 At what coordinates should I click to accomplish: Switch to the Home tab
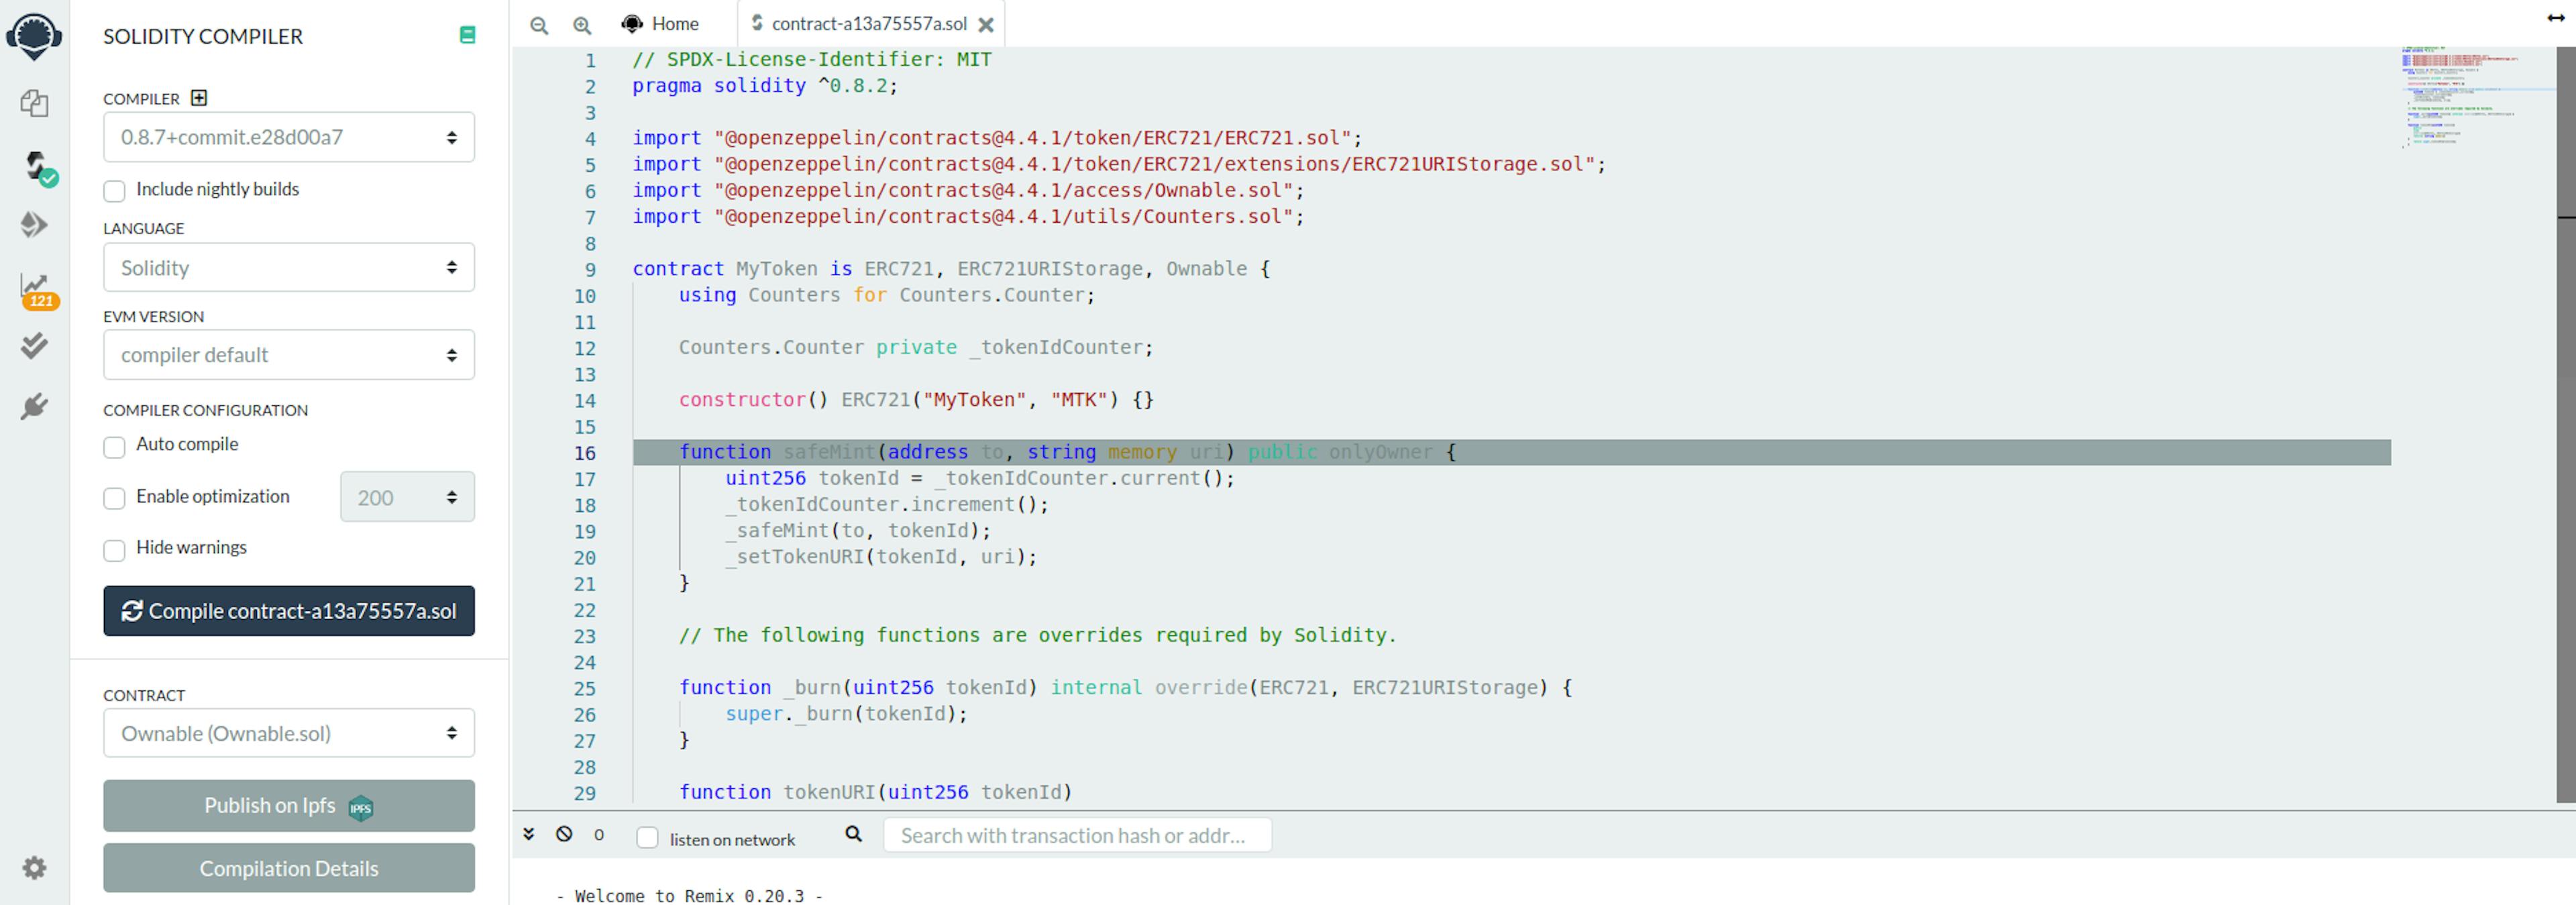click(660, 24)
